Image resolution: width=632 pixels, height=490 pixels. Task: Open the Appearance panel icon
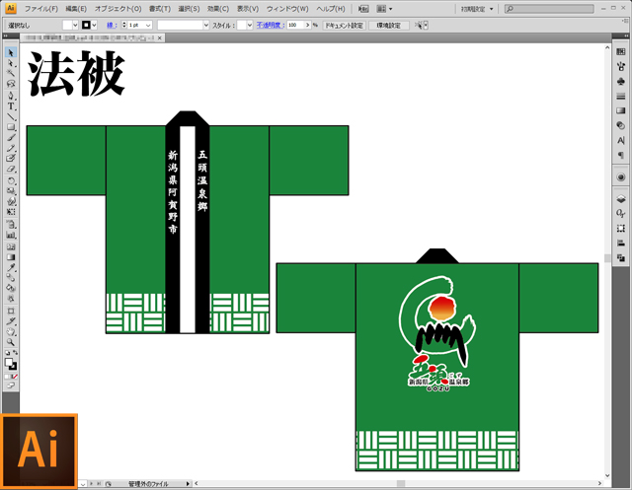pyautogui.click(x=621, y=177)
